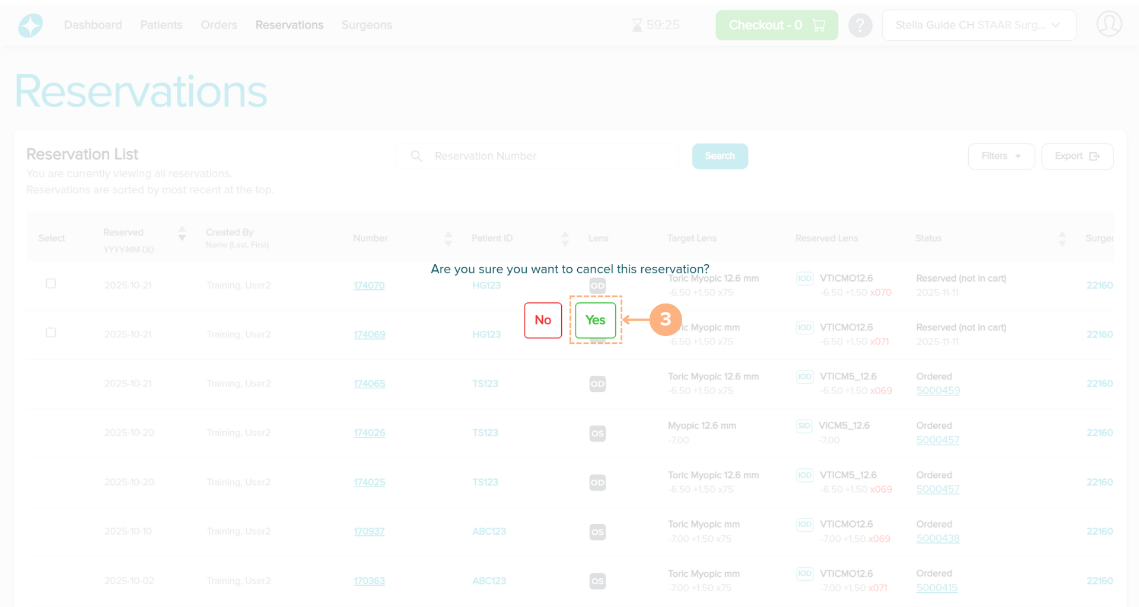Click the OD lens badge for reservation 174065
Image resolution: width=1139 pixels, height=607 pixels.
tap(597, 384)
